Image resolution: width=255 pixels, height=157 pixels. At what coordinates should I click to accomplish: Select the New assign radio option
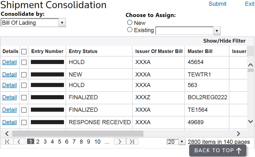click(x=130, y=23)
